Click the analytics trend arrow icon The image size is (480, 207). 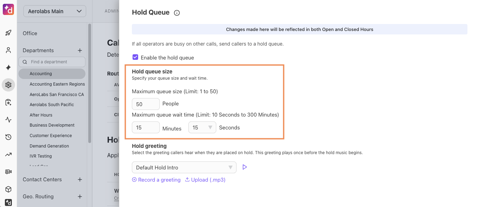coord(8,154)
